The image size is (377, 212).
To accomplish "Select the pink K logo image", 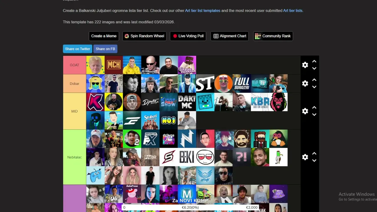I will [95, 102].
